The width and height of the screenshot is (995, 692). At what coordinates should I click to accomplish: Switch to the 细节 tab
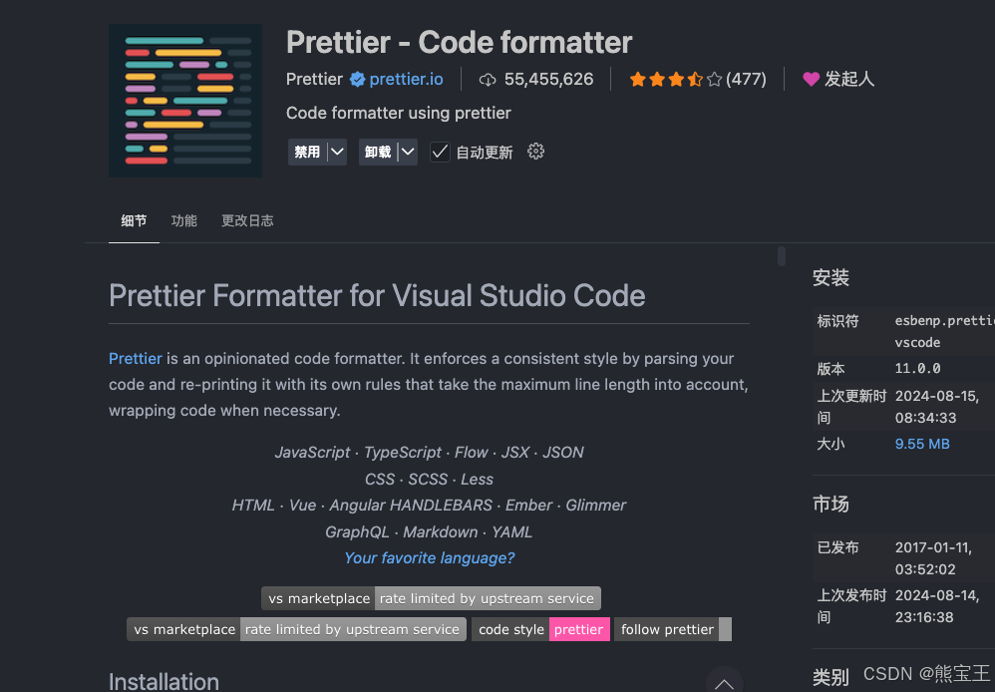click(134, 221)
